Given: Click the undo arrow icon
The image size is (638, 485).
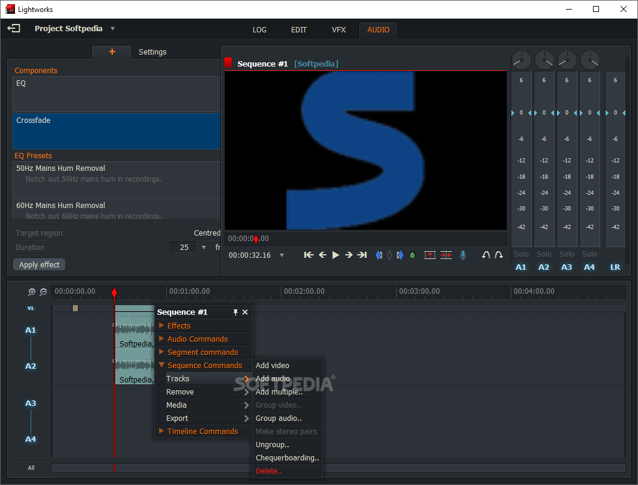Looking at the screenshot, I should (x=486, y=255).
